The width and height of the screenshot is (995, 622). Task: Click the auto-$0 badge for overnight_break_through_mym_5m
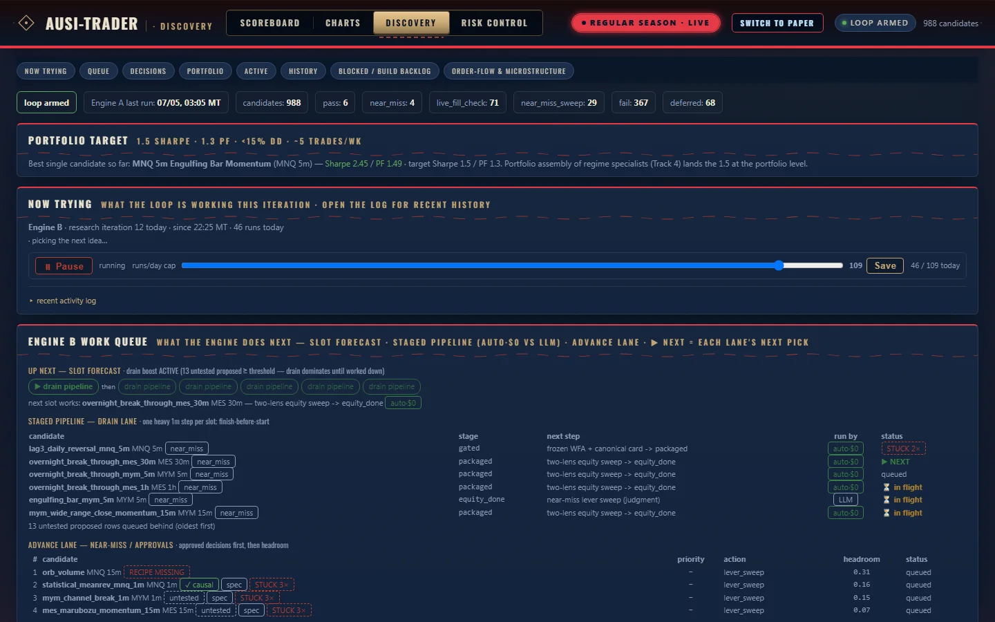(846, 474)
